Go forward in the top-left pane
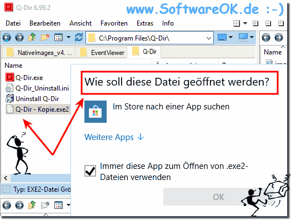291x220 pixels. click(x=19, y=38)
